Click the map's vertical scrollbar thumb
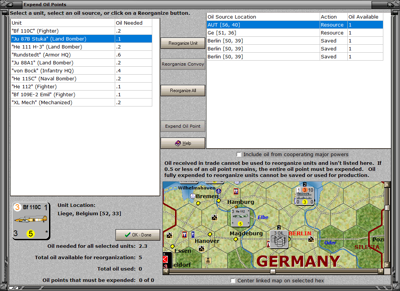This screenshot has height=291, width=400. (387, 208)
